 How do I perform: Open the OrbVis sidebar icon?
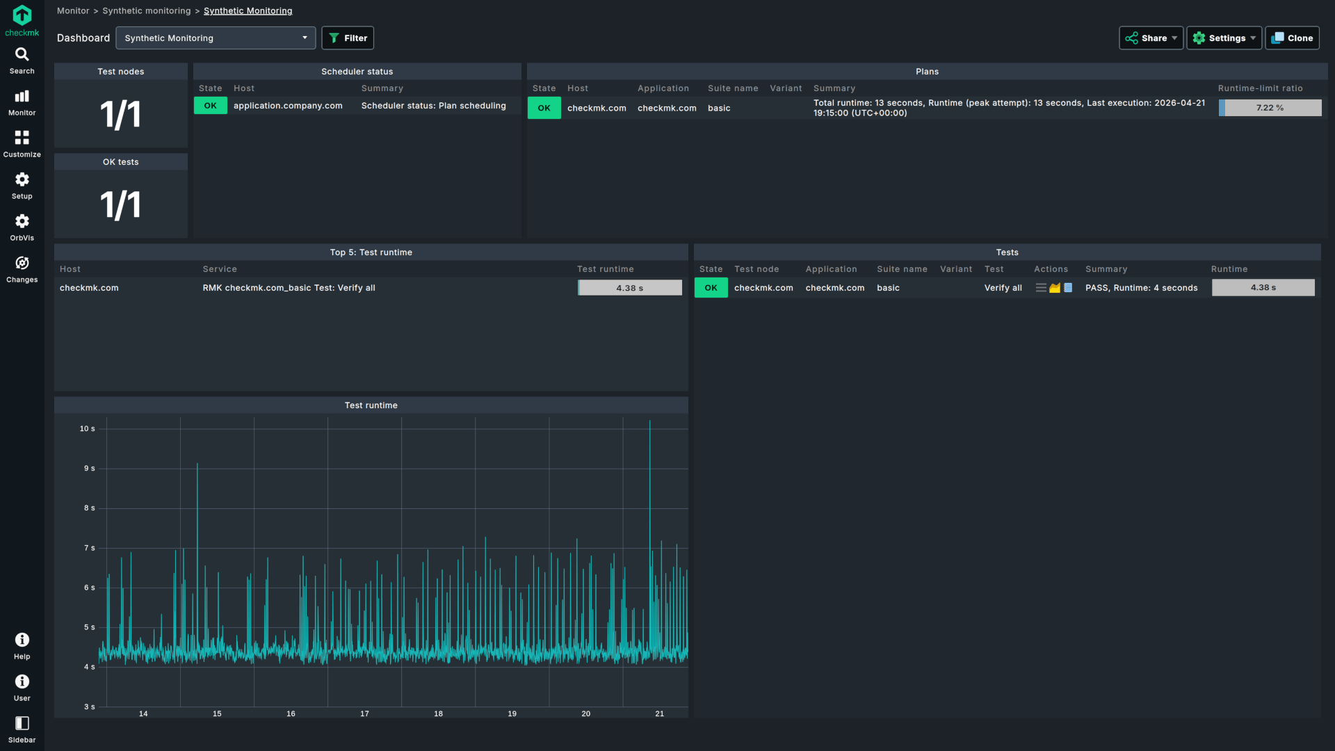[22, 227]
